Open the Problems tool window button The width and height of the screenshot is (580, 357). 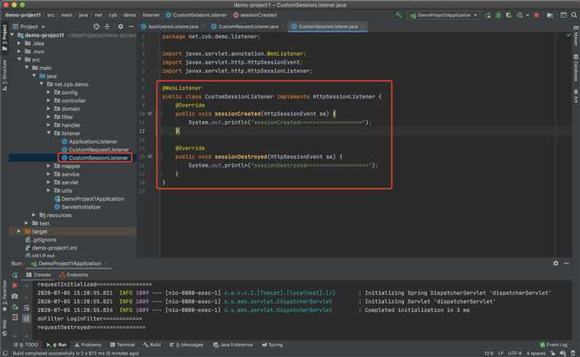click(88, 345)
